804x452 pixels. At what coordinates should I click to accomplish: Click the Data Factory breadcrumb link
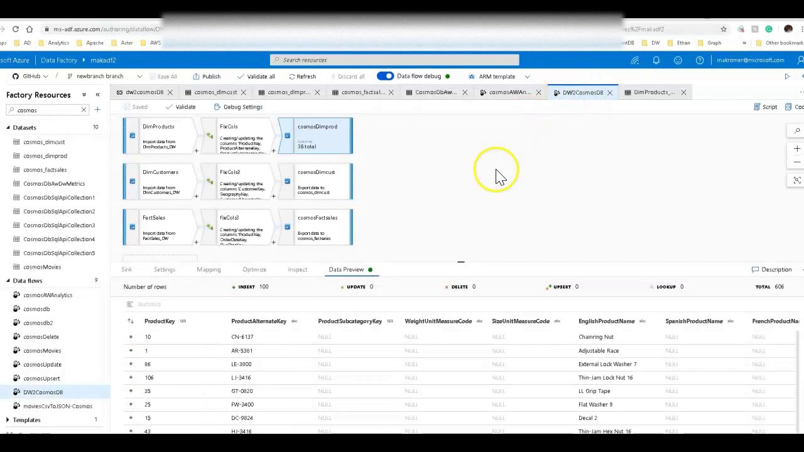point(59,60)
